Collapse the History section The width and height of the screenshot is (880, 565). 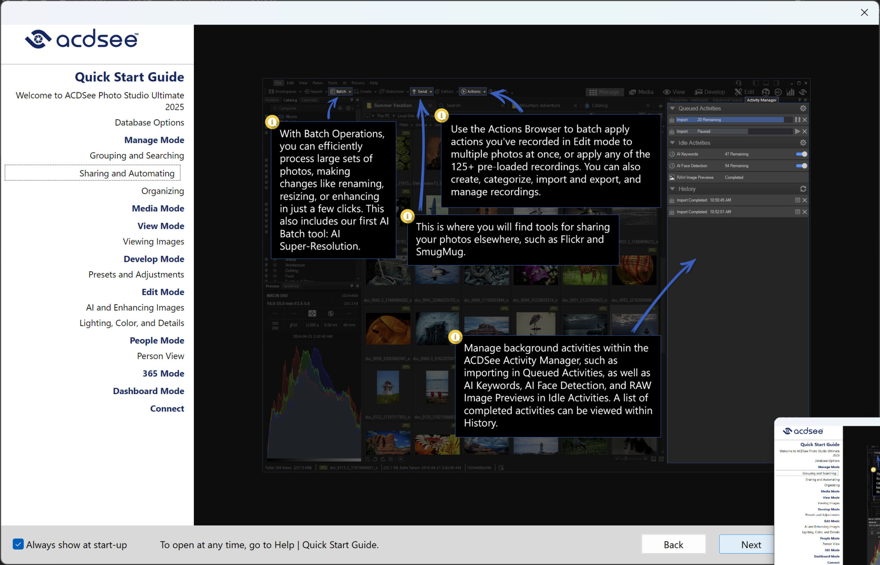pyautogui.click(x=672, y=189)
